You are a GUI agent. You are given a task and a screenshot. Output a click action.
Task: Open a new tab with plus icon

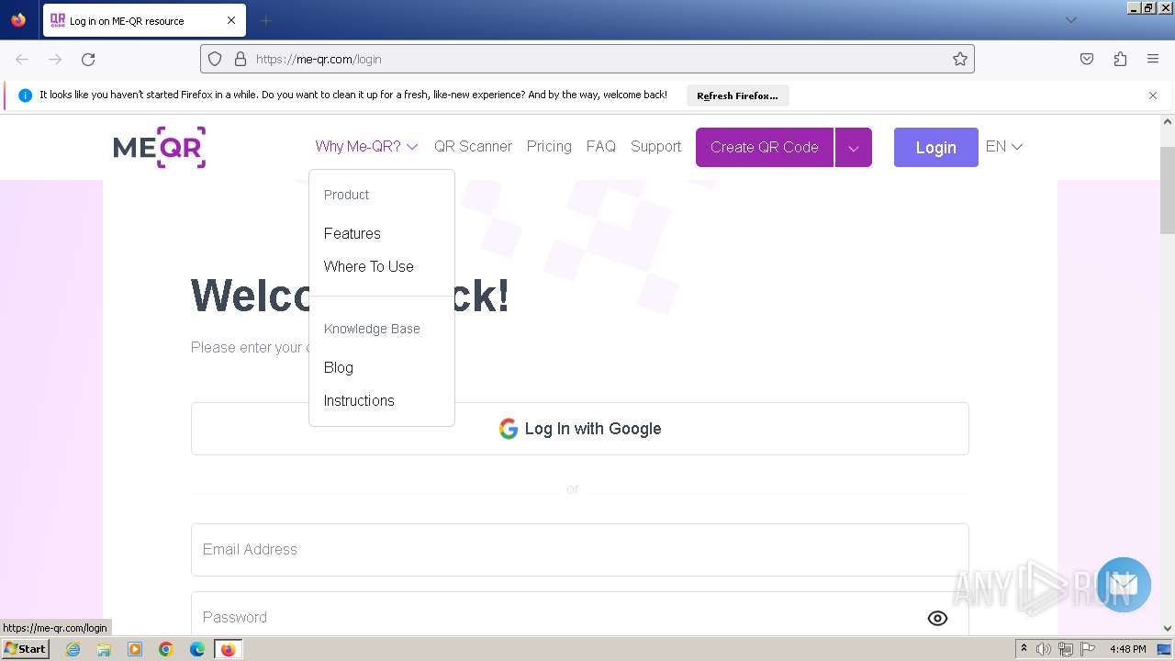[266, 20]
